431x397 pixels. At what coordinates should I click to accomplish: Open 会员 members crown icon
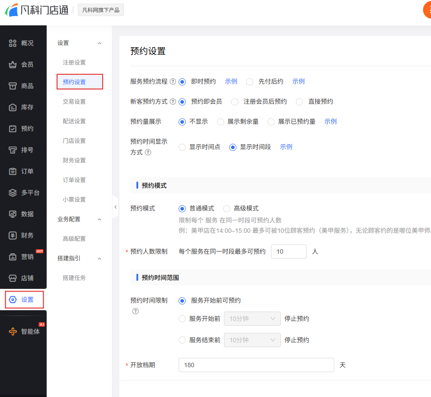[x=13, y=65]
